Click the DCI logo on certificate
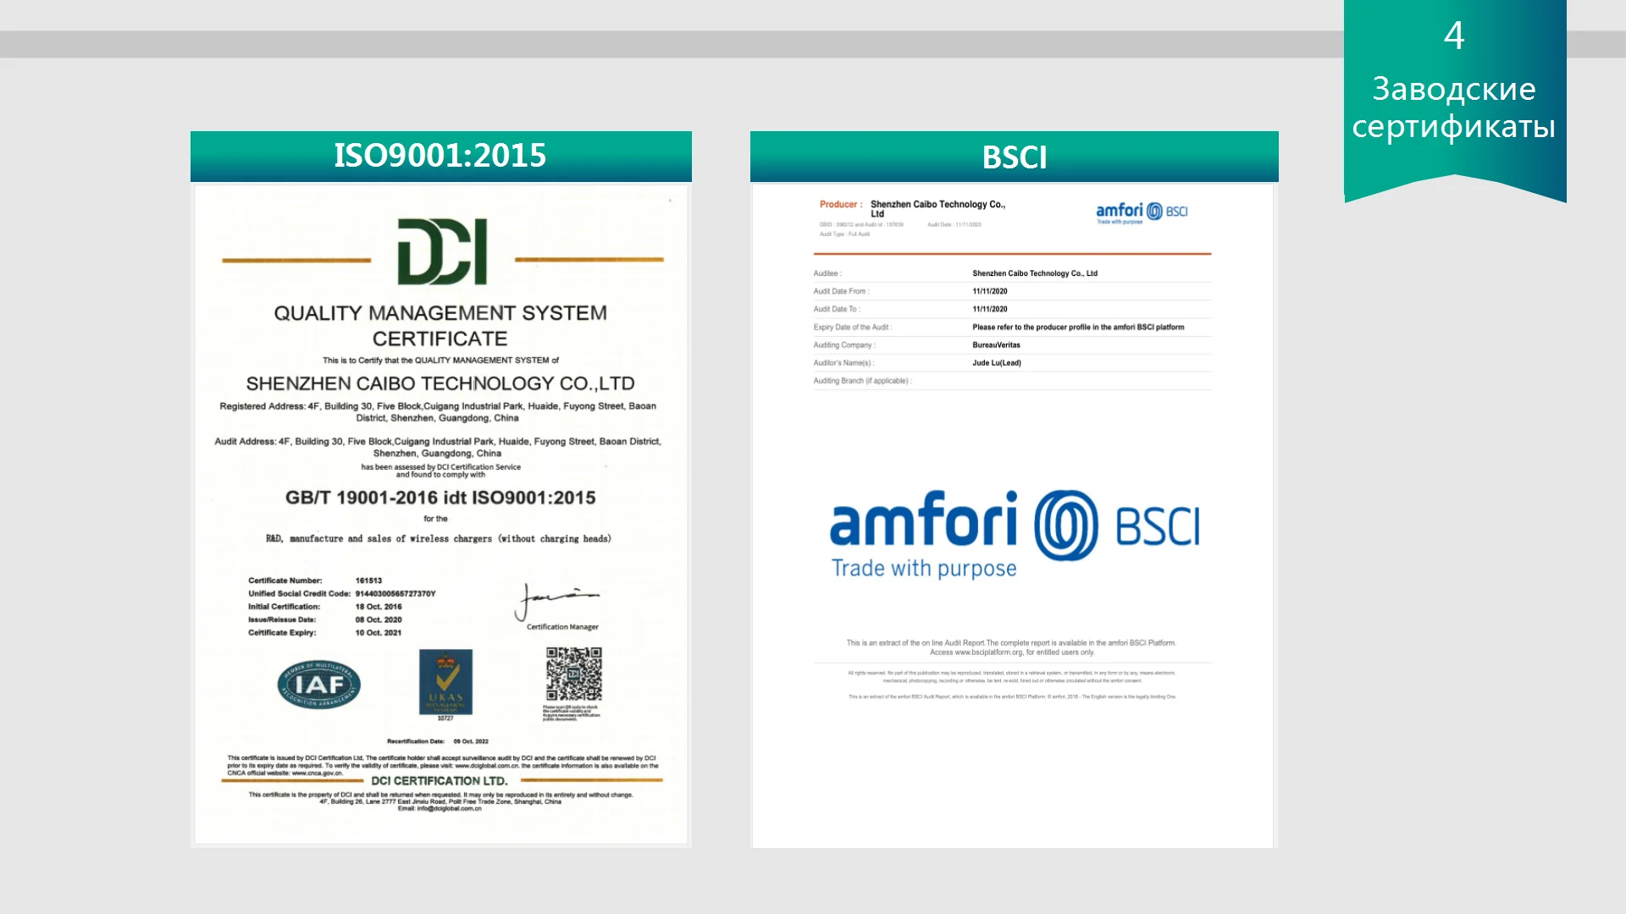The image size is (1626, 914). pyautogui.click(x=441, y=251)
